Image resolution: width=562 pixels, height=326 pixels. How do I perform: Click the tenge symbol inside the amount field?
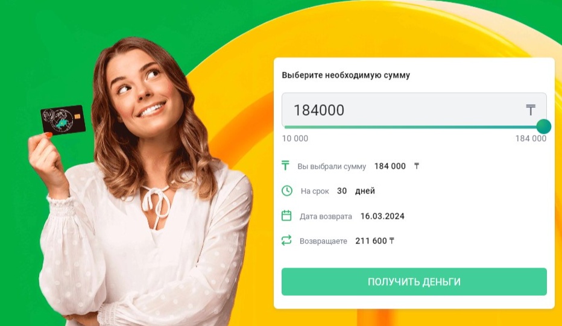pos(531,110)
